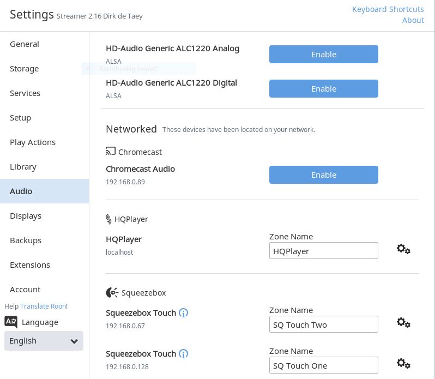Go to Play Actions settings
The width and height of the screenshot is (435, 379).
[44, 142]
